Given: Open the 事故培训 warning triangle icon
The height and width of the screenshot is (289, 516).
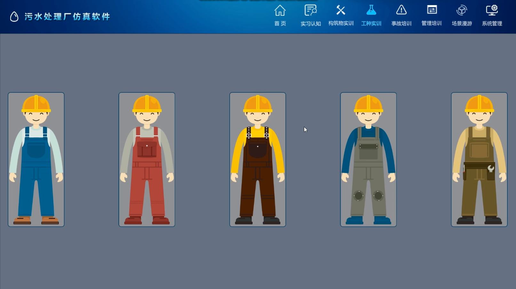Looking at the screenshot, I should (401, 11).
